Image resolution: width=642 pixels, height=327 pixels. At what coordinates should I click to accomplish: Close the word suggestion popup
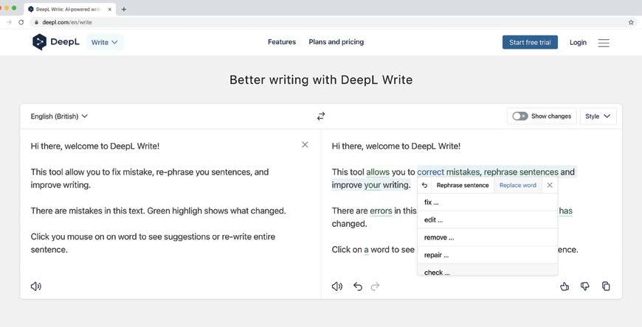click(x=550, y=185)
